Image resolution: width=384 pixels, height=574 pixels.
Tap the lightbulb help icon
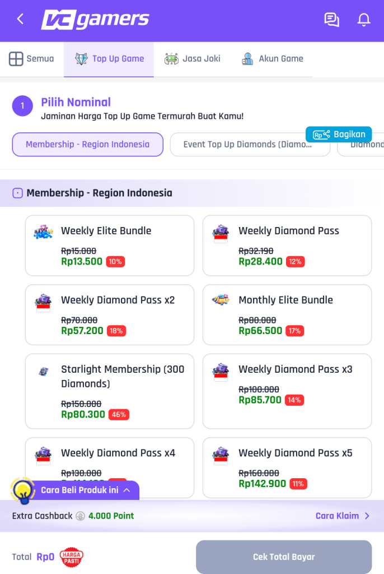click(23, 490)
